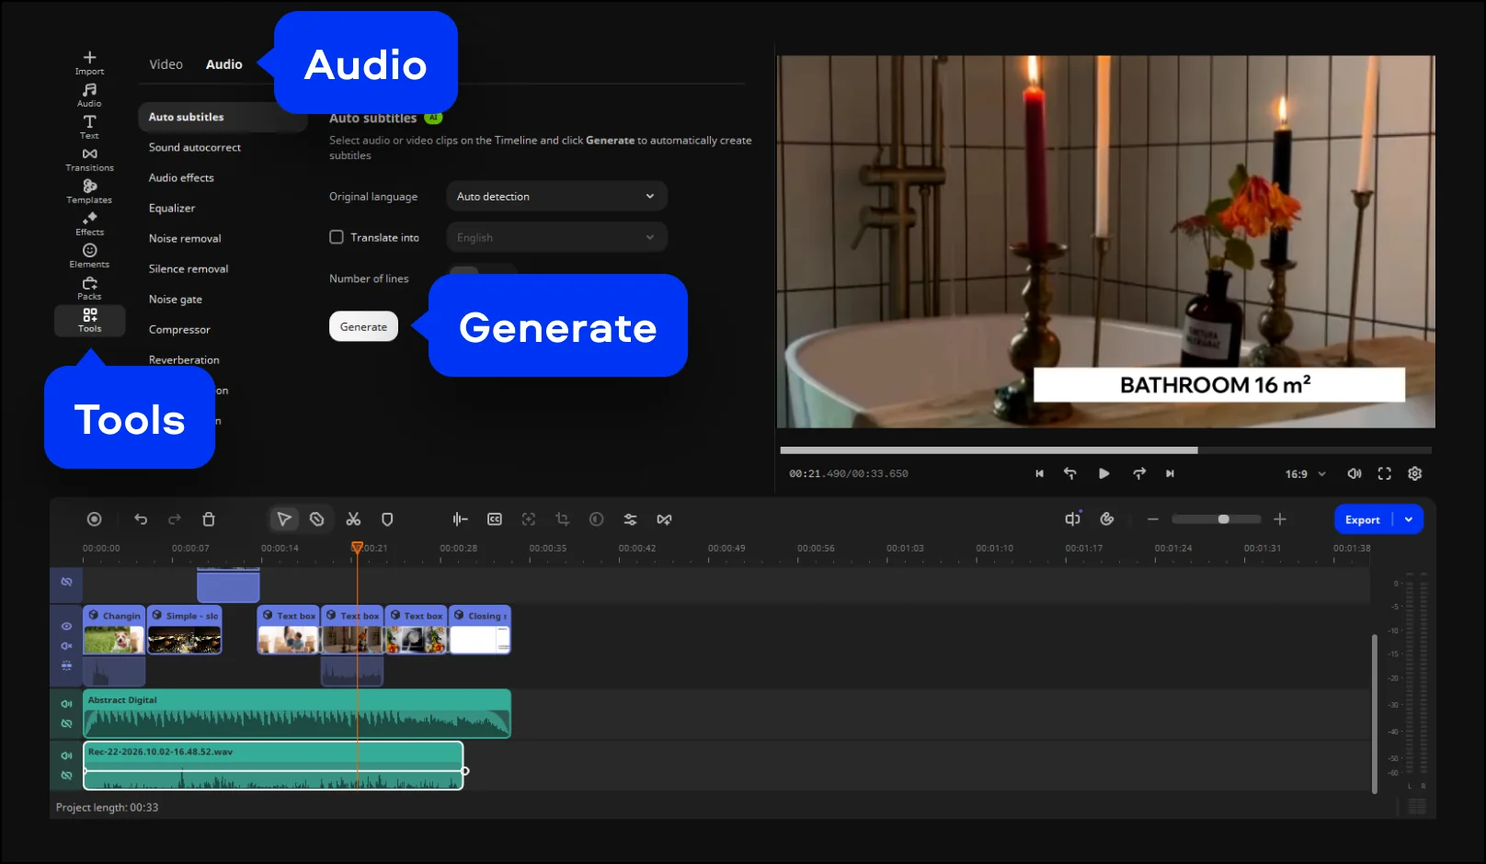Toggle preview volume speaker icon
Screen dimensions: 1486x864
point(1355,473)
